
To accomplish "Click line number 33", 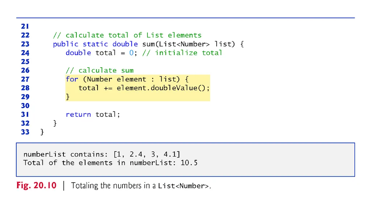I will tap(25, 132).
